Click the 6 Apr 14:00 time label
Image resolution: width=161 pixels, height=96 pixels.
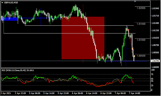click(x=92, y=93)
